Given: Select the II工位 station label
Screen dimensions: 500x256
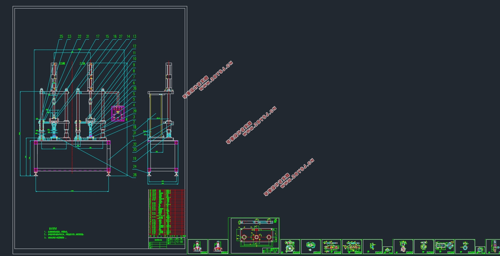Looking at the screenshot, I should 62,63.
